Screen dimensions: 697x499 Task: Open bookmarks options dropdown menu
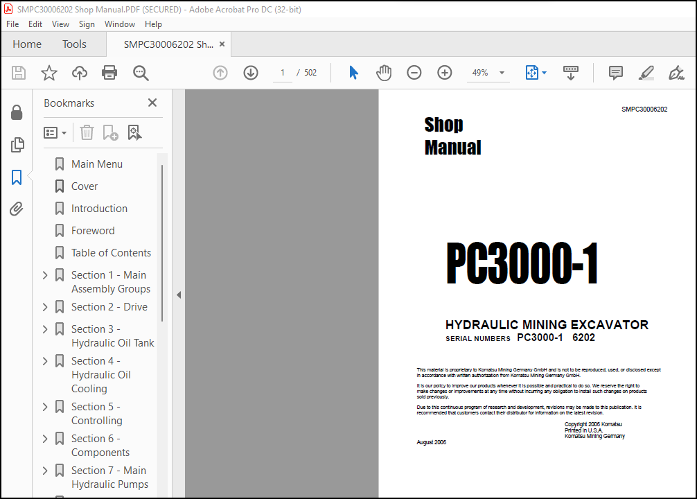(x=55, y=132)
